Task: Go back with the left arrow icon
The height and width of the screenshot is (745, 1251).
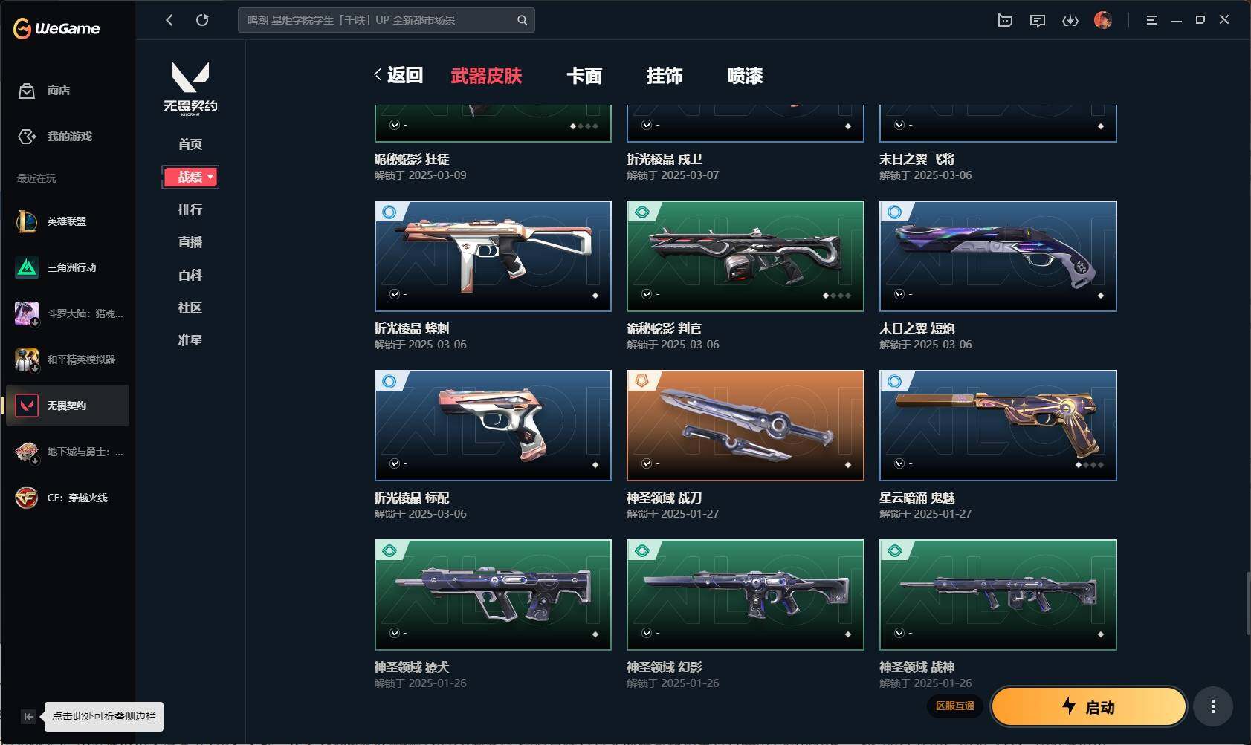Action: tap(169, 20)
